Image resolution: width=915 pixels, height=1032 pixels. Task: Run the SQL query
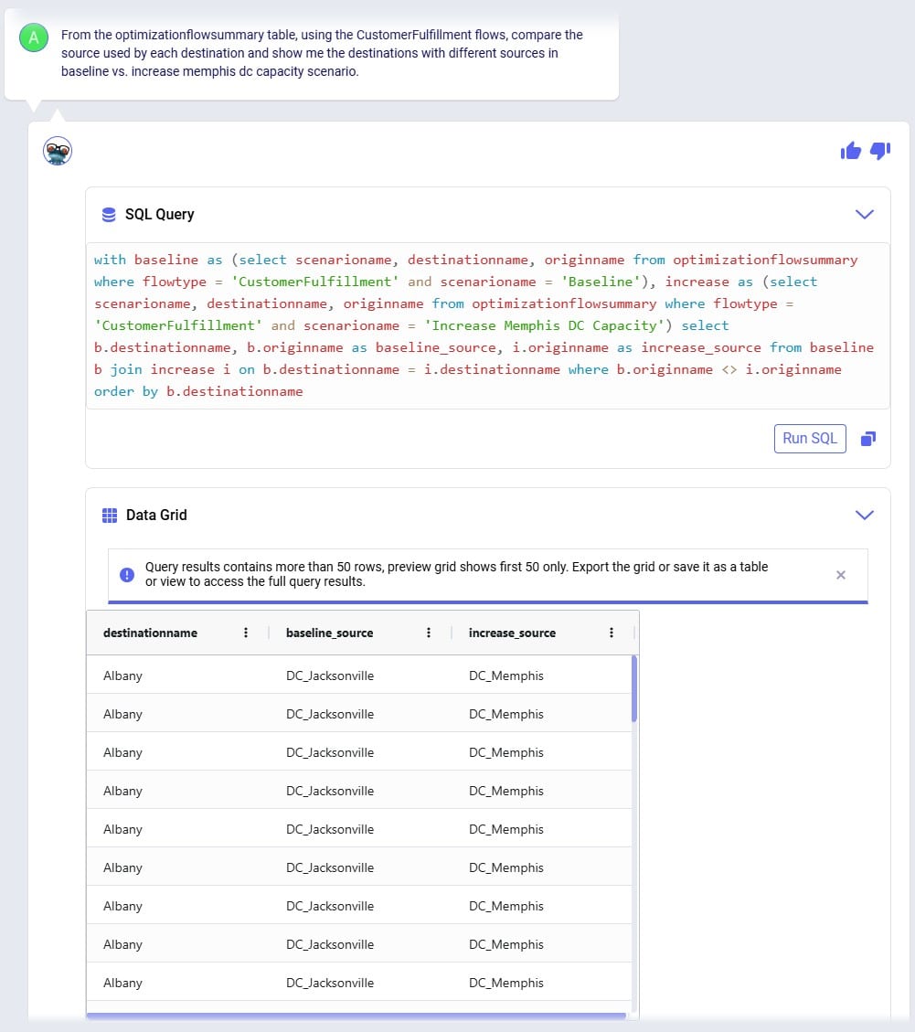pyautogui.click(x=810, y=439)
